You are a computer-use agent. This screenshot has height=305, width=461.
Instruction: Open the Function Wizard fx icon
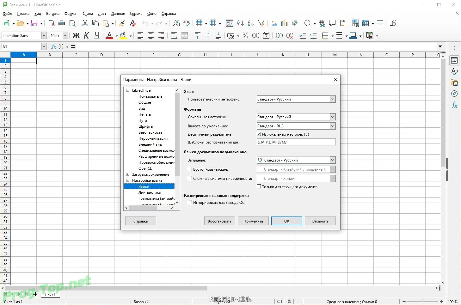coord(54,46)
